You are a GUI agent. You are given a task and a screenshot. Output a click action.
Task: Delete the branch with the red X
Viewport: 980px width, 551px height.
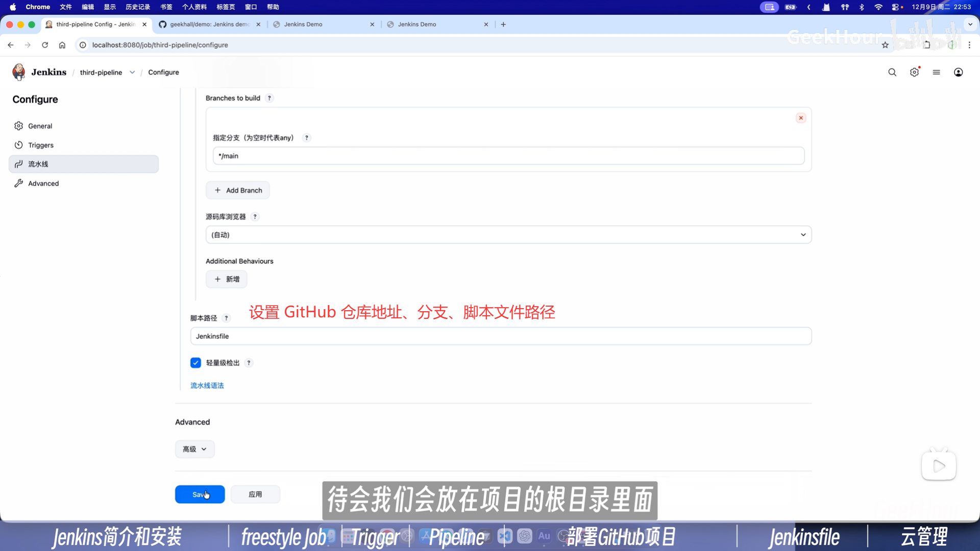click(800, 118)
